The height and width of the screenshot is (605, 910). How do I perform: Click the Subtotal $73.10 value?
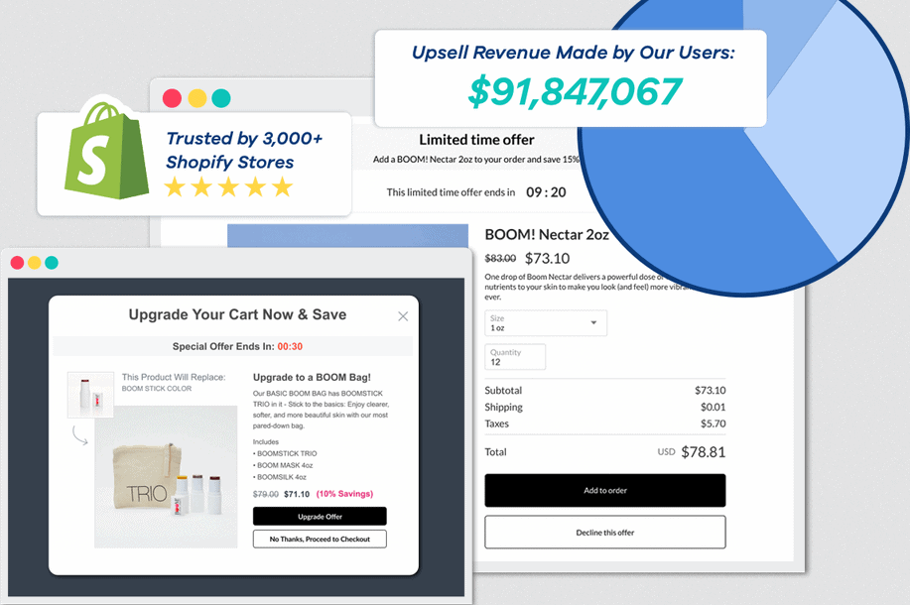(x=711, y=390)
